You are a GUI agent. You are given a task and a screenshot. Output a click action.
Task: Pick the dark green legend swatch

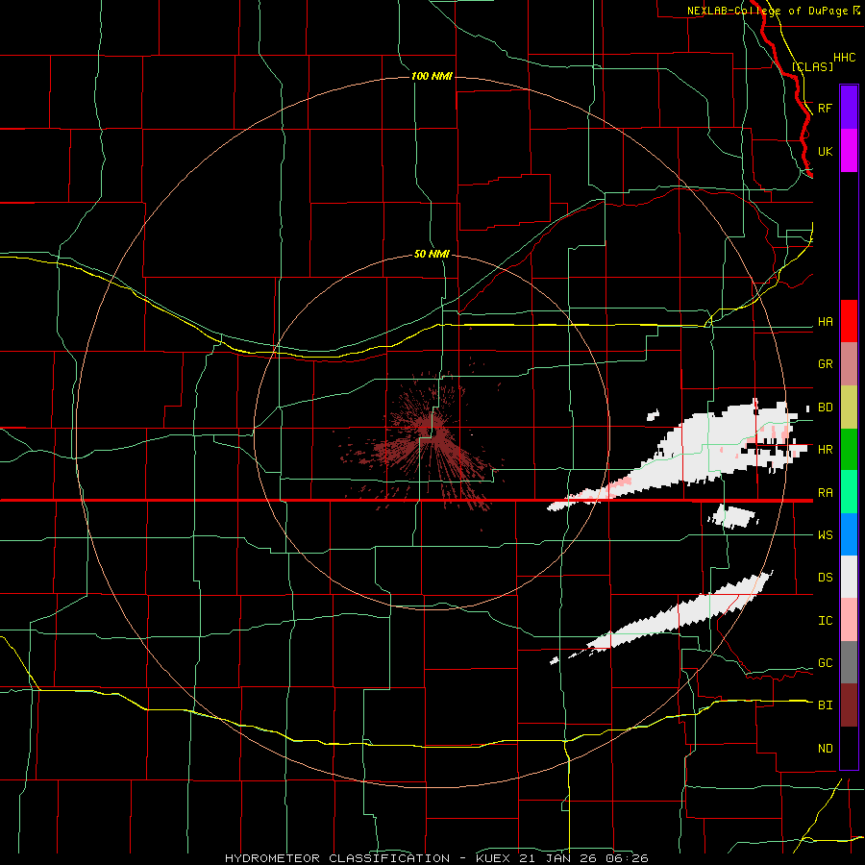[849, 450]
